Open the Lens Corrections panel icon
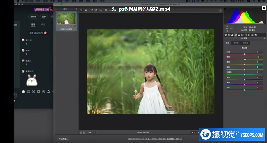This screenshot has width=267, height=143. [x=242, y=35]
